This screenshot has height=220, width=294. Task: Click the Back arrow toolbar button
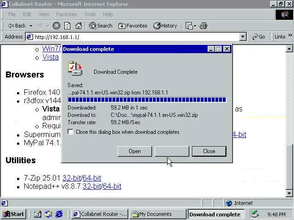point(17,26)
